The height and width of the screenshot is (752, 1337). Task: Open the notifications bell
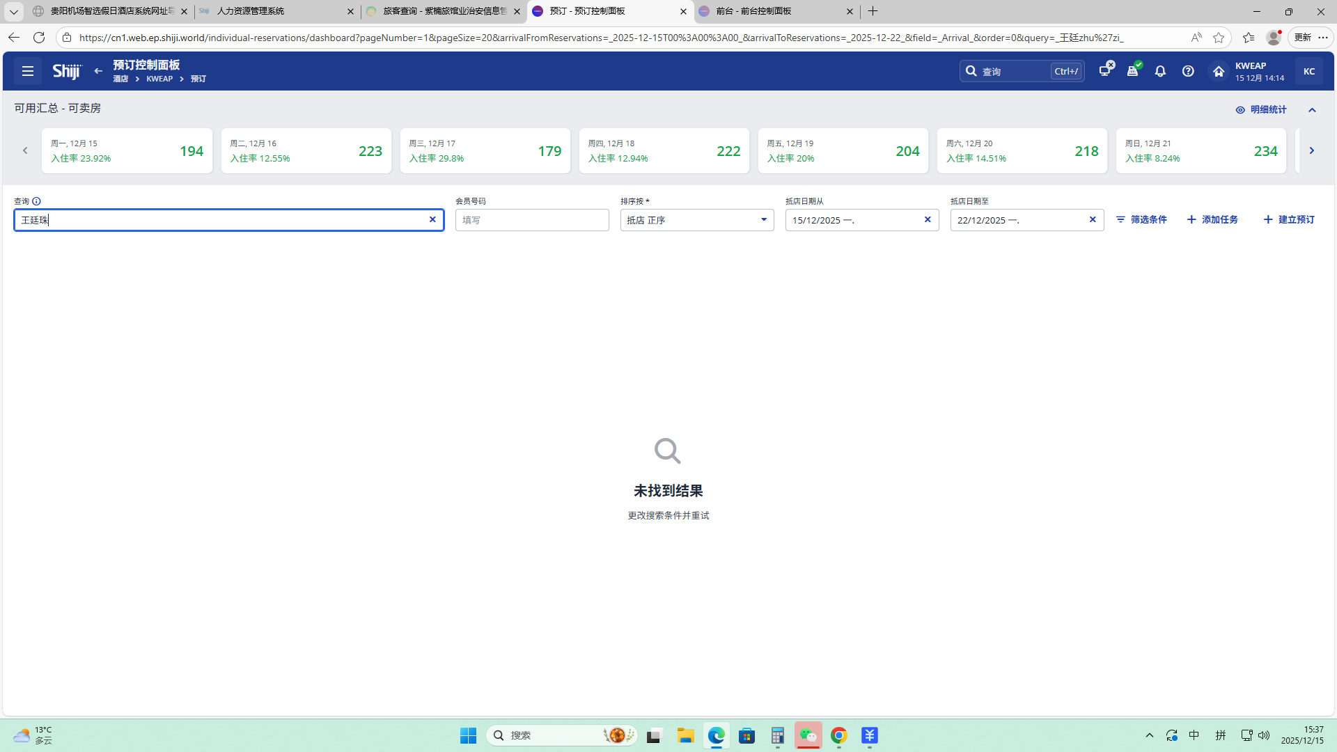click(x=1160, y=71)
